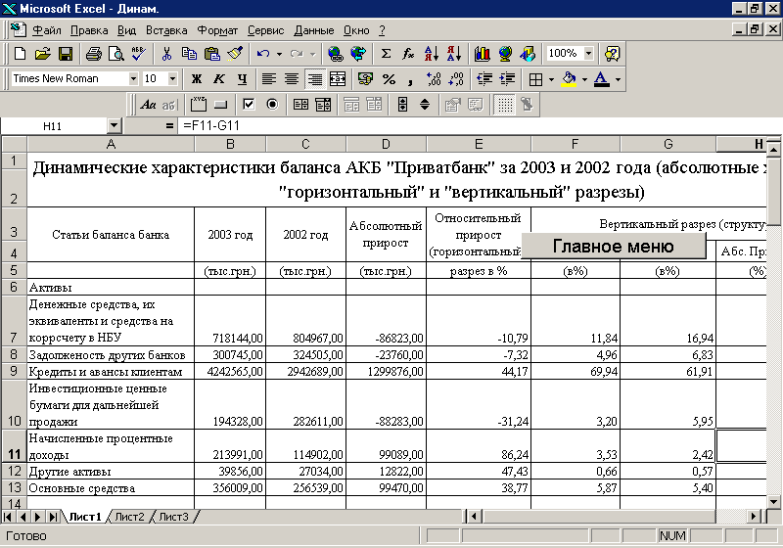Image resolution: width=783 pixels, height=548 pixels.
Task: Expand font color options dropdown arrow
Action: click(618, 79)
